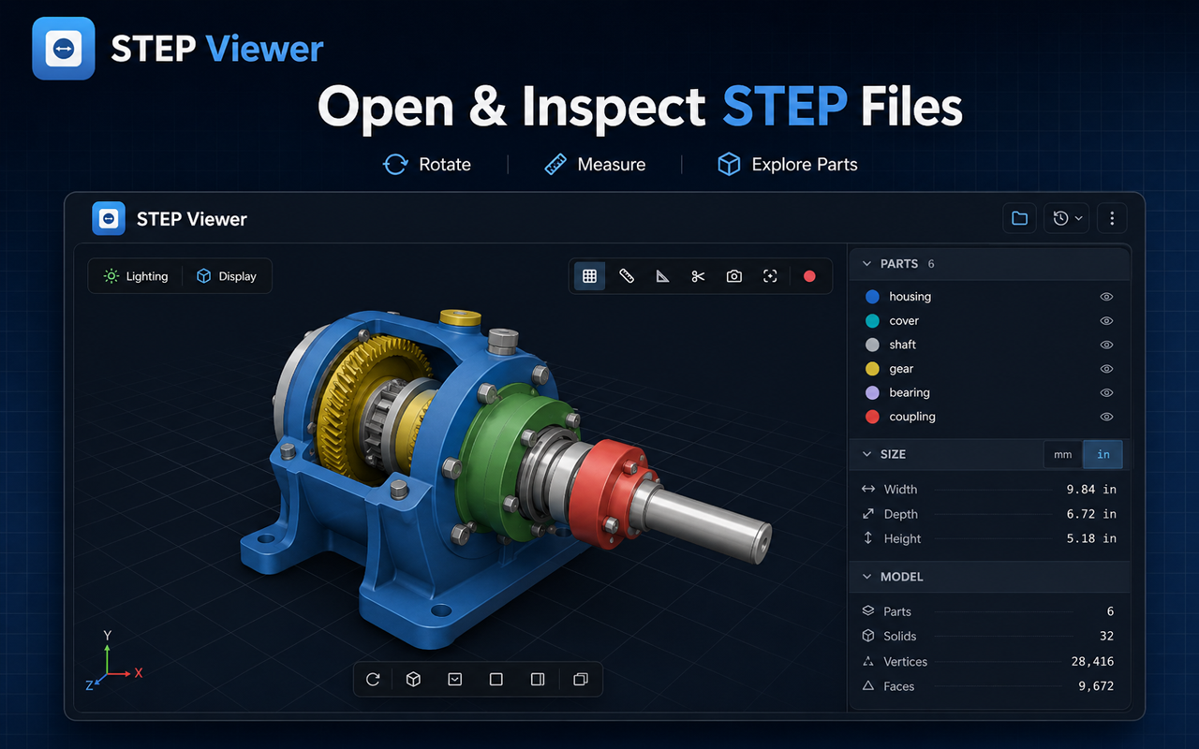Click the Faces count 9,672
The image size is (1199, 749).
[1096, 686]
